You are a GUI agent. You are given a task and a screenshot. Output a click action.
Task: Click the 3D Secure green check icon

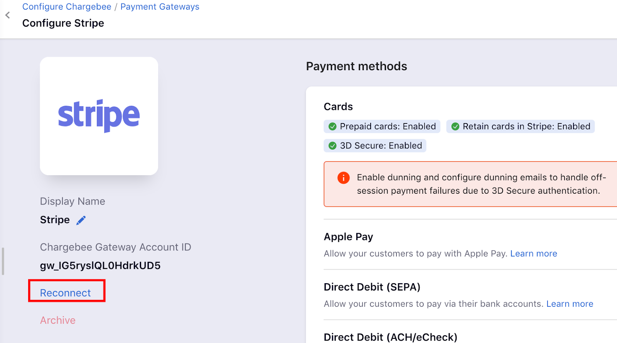click(x=332, y=146)
